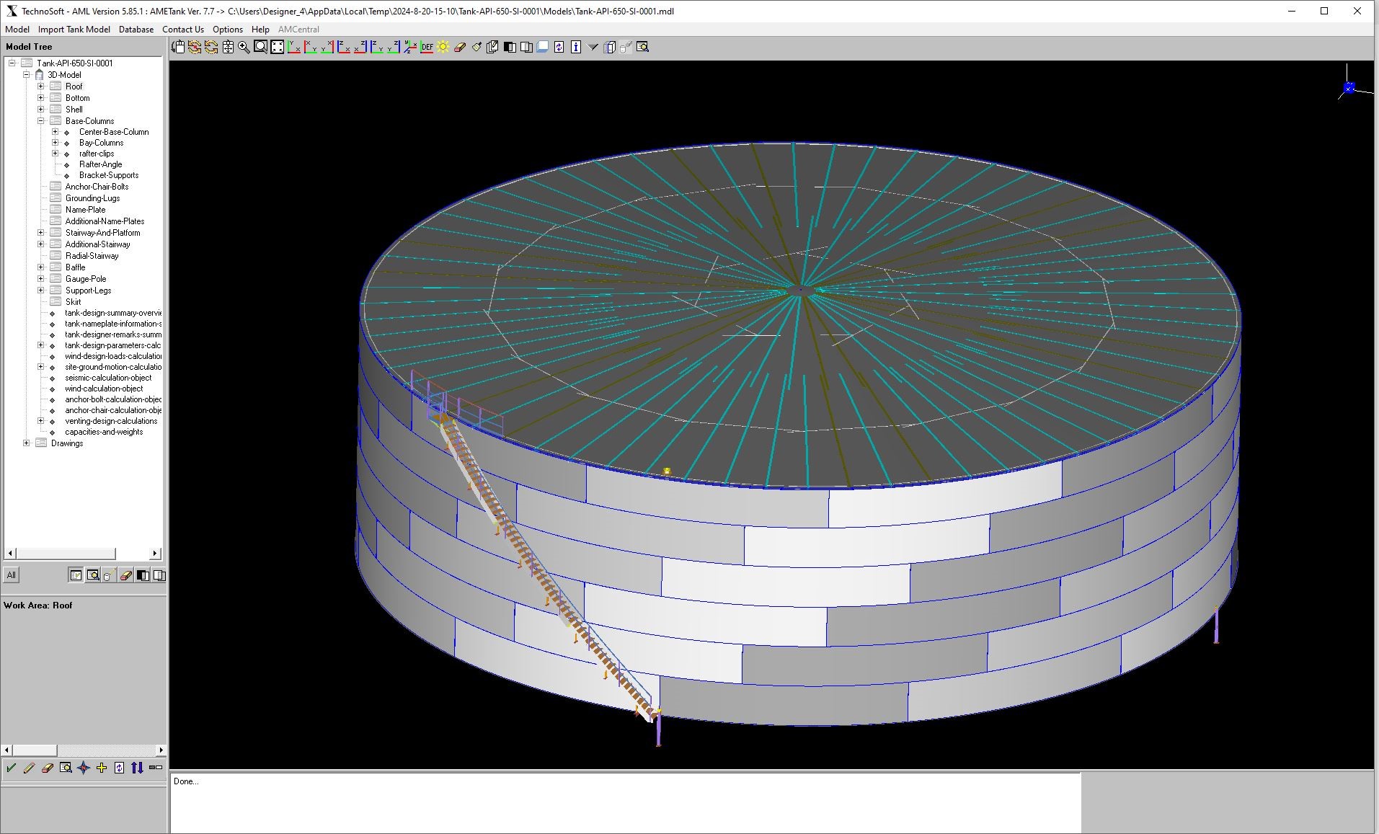Click the Y-X axis view icon, first axis icon
This screenshot has width=1379, height=834.
click(x=293, y=47)
